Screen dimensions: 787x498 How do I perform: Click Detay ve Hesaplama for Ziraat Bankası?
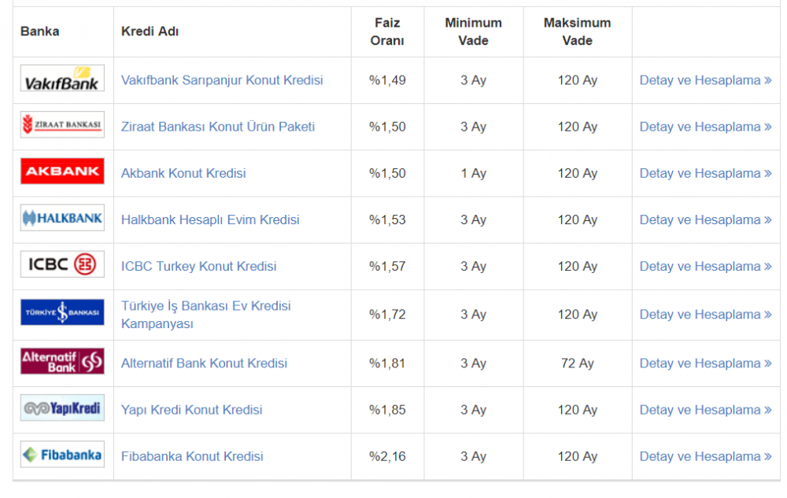(705, 127)
